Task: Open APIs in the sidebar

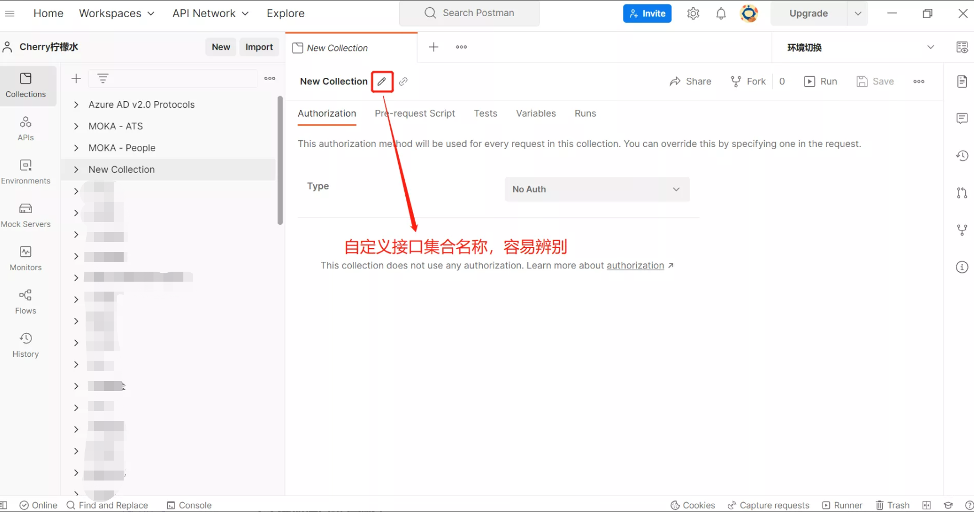Action: [25, 129]
